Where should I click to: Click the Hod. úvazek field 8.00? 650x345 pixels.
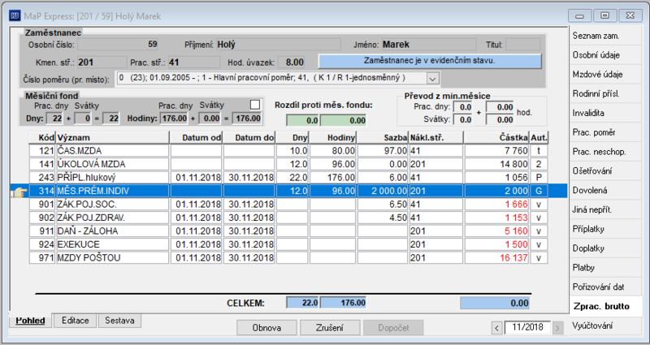pyautogui.click(x=292, y=63)
